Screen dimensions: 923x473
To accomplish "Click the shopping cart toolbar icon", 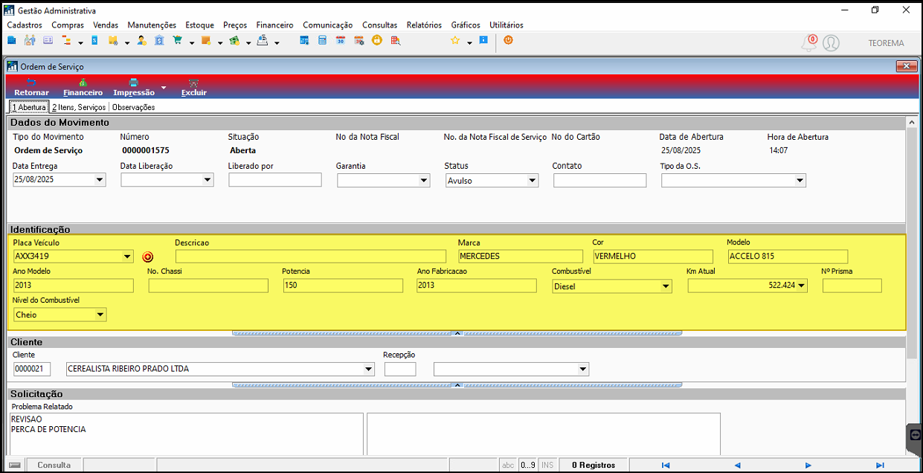I will pos(178,41).
